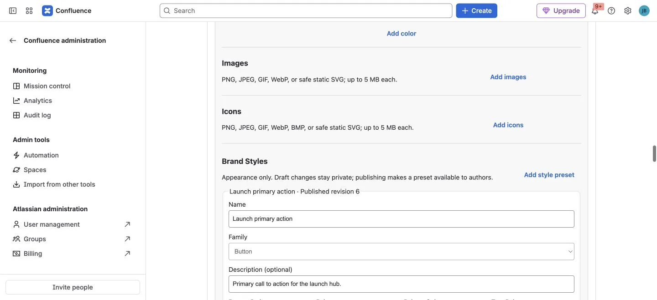Click the Confluence logo icon
The image size is (657, 300).
[x=47, y=10]
